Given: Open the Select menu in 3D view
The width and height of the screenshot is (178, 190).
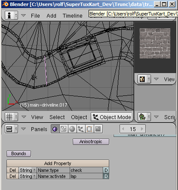Looking at the screenshot, I should coord(57,117).
